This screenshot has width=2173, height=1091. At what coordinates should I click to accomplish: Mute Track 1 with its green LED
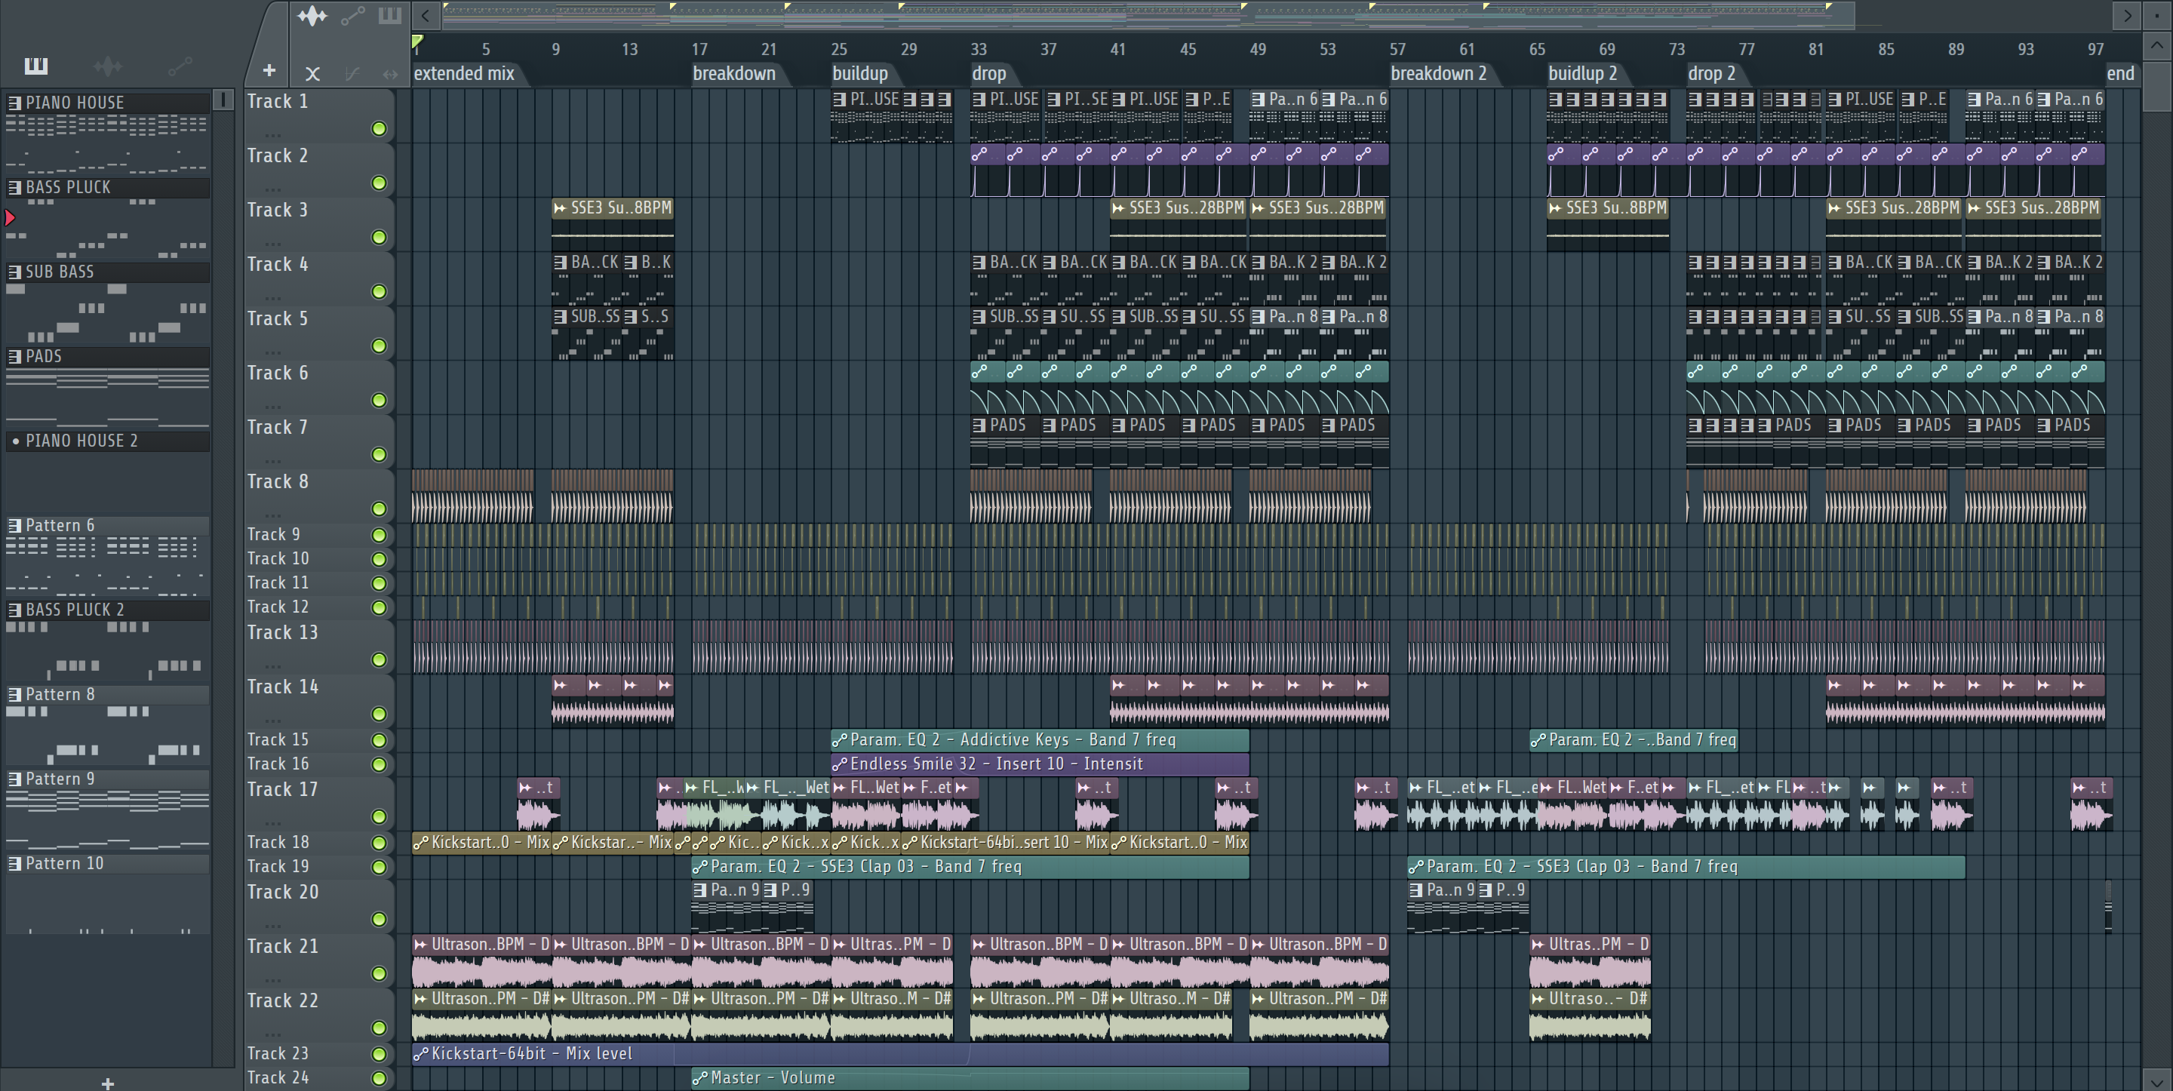[379, 128]
